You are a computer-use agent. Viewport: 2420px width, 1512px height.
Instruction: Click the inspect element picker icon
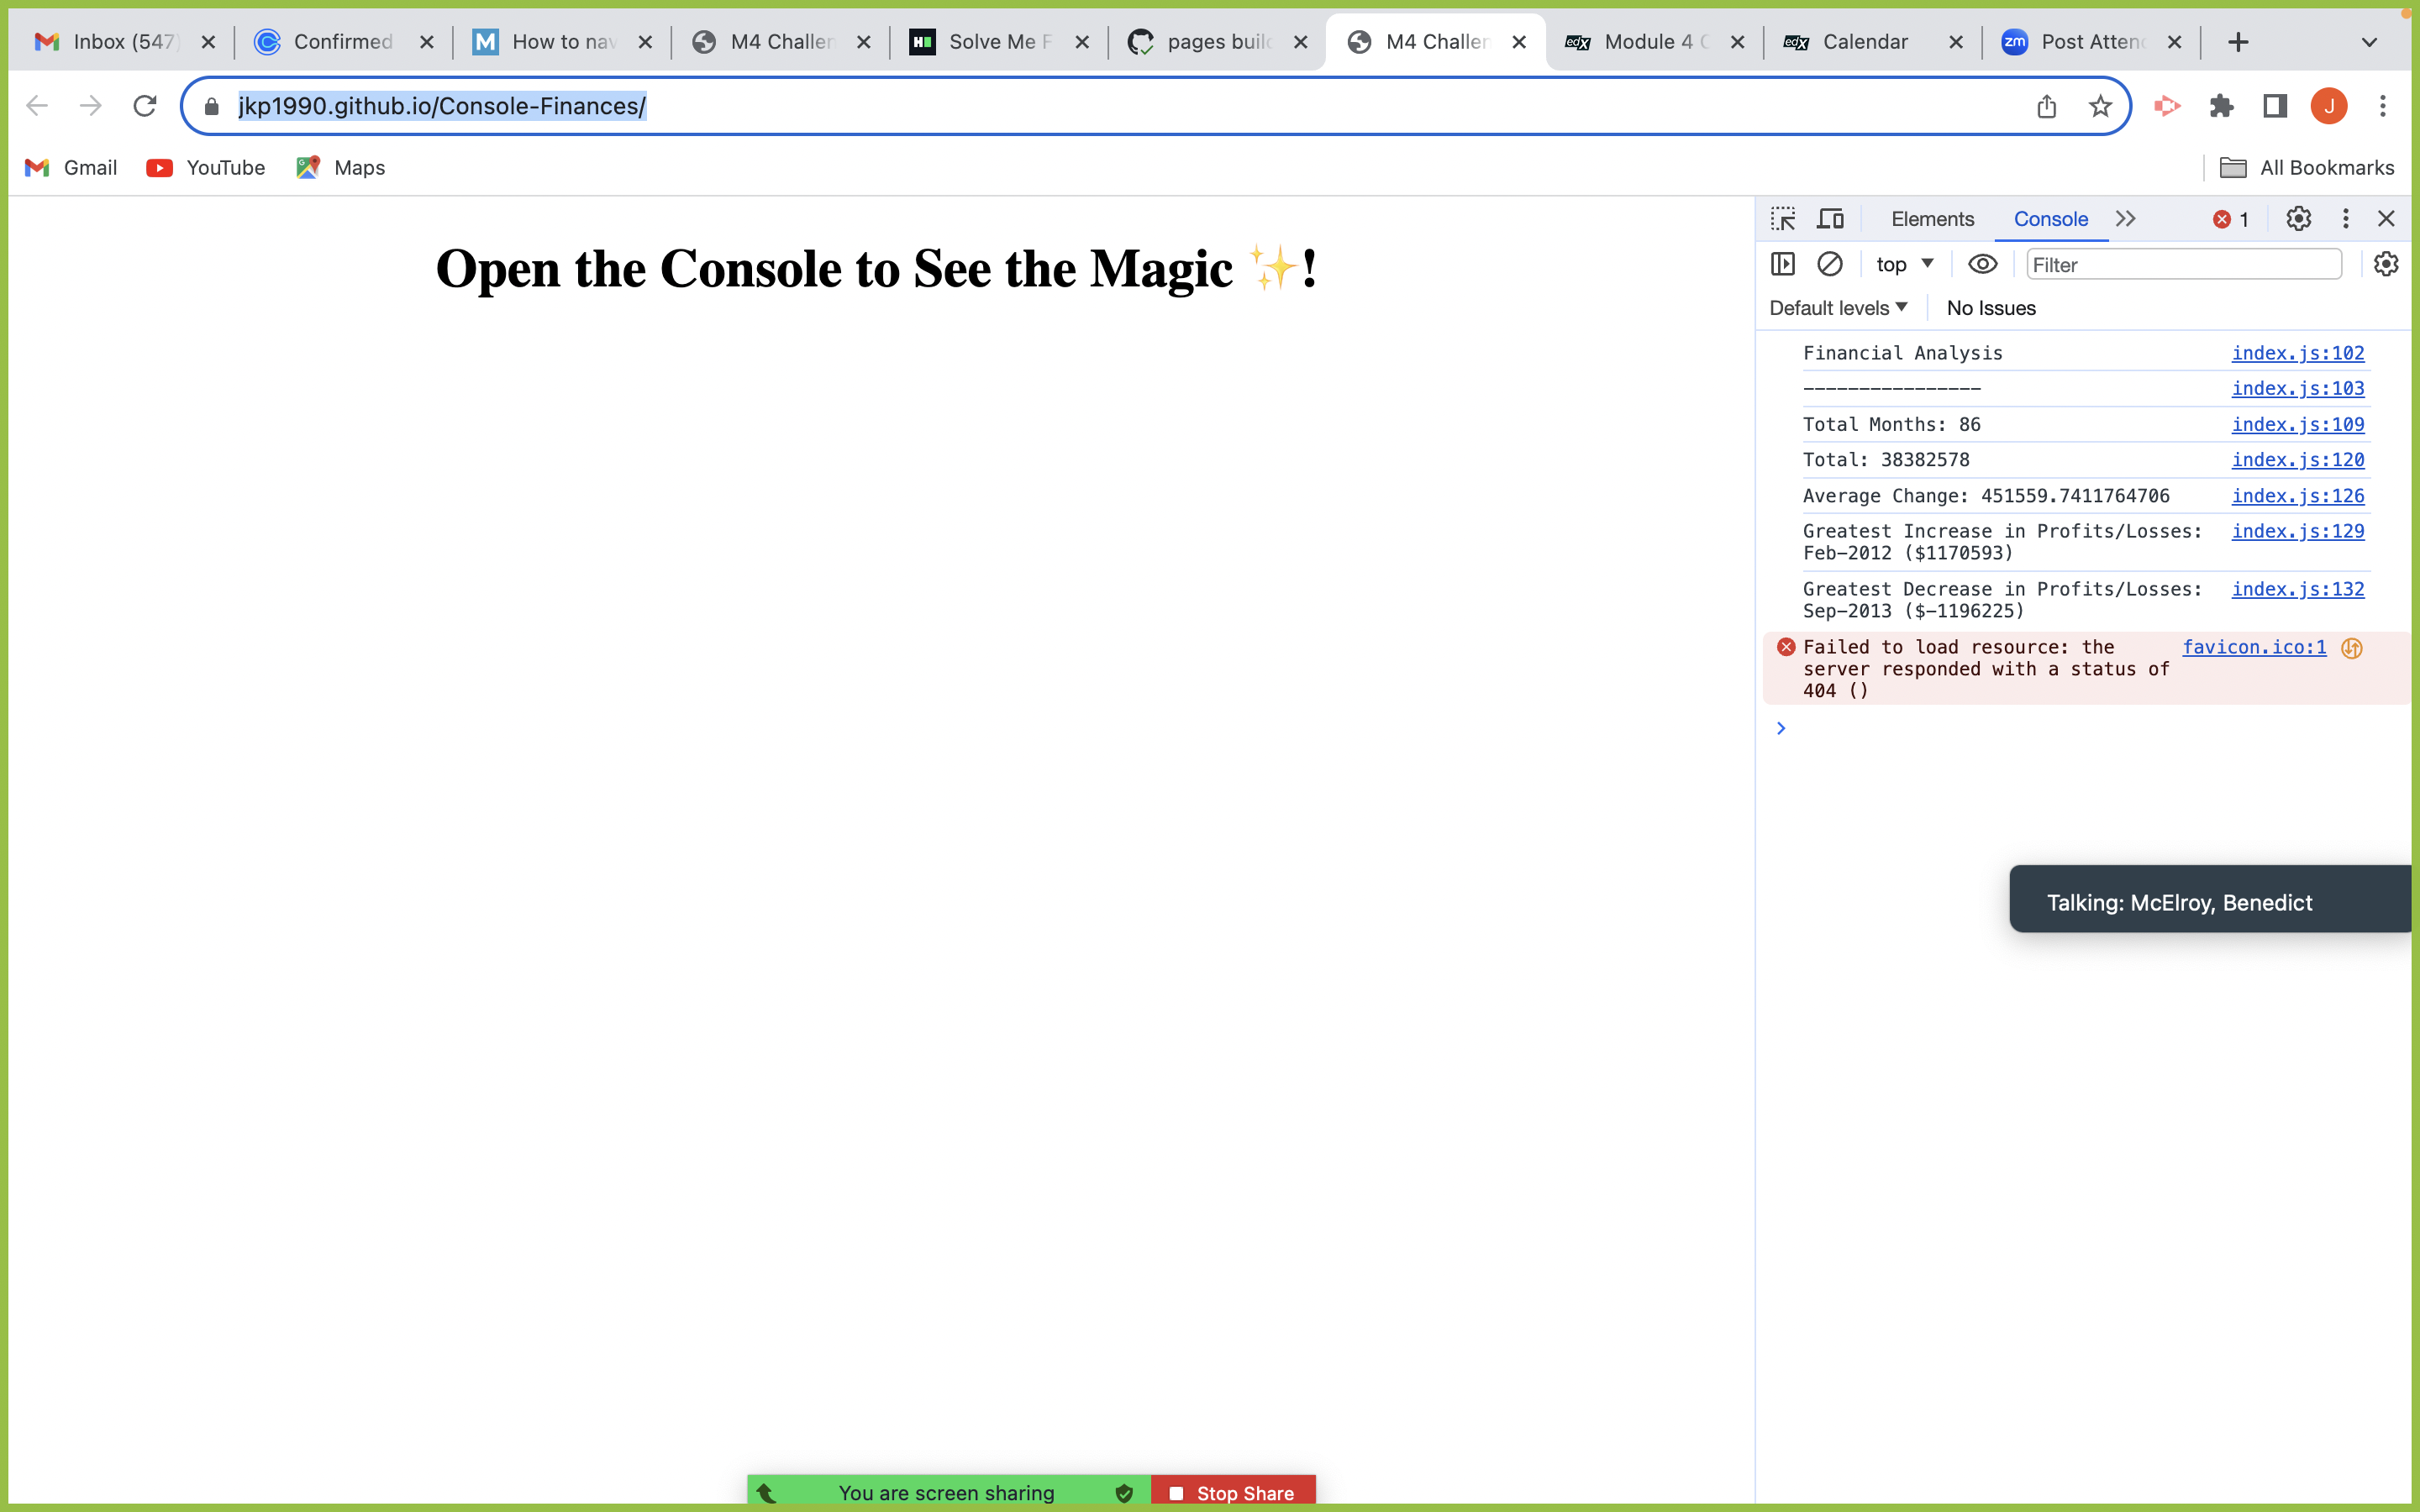point(1783,219)
